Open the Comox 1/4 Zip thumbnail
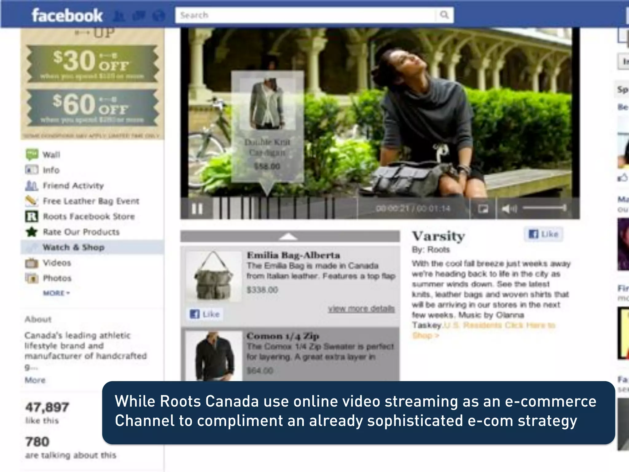This screenshot has height=472, width=629. pos(214,356)
